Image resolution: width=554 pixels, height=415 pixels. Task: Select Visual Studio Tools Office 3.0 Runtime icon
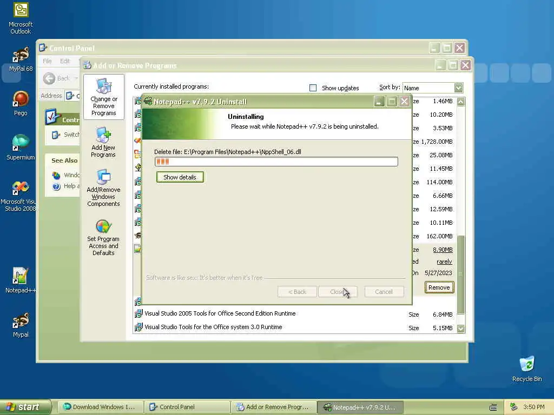pyautogui.click(x=138, y=327)
